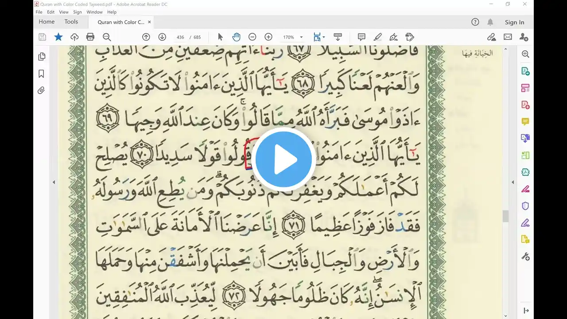Star the current document
Screen dimensions: 567x319
click(58, 37)
